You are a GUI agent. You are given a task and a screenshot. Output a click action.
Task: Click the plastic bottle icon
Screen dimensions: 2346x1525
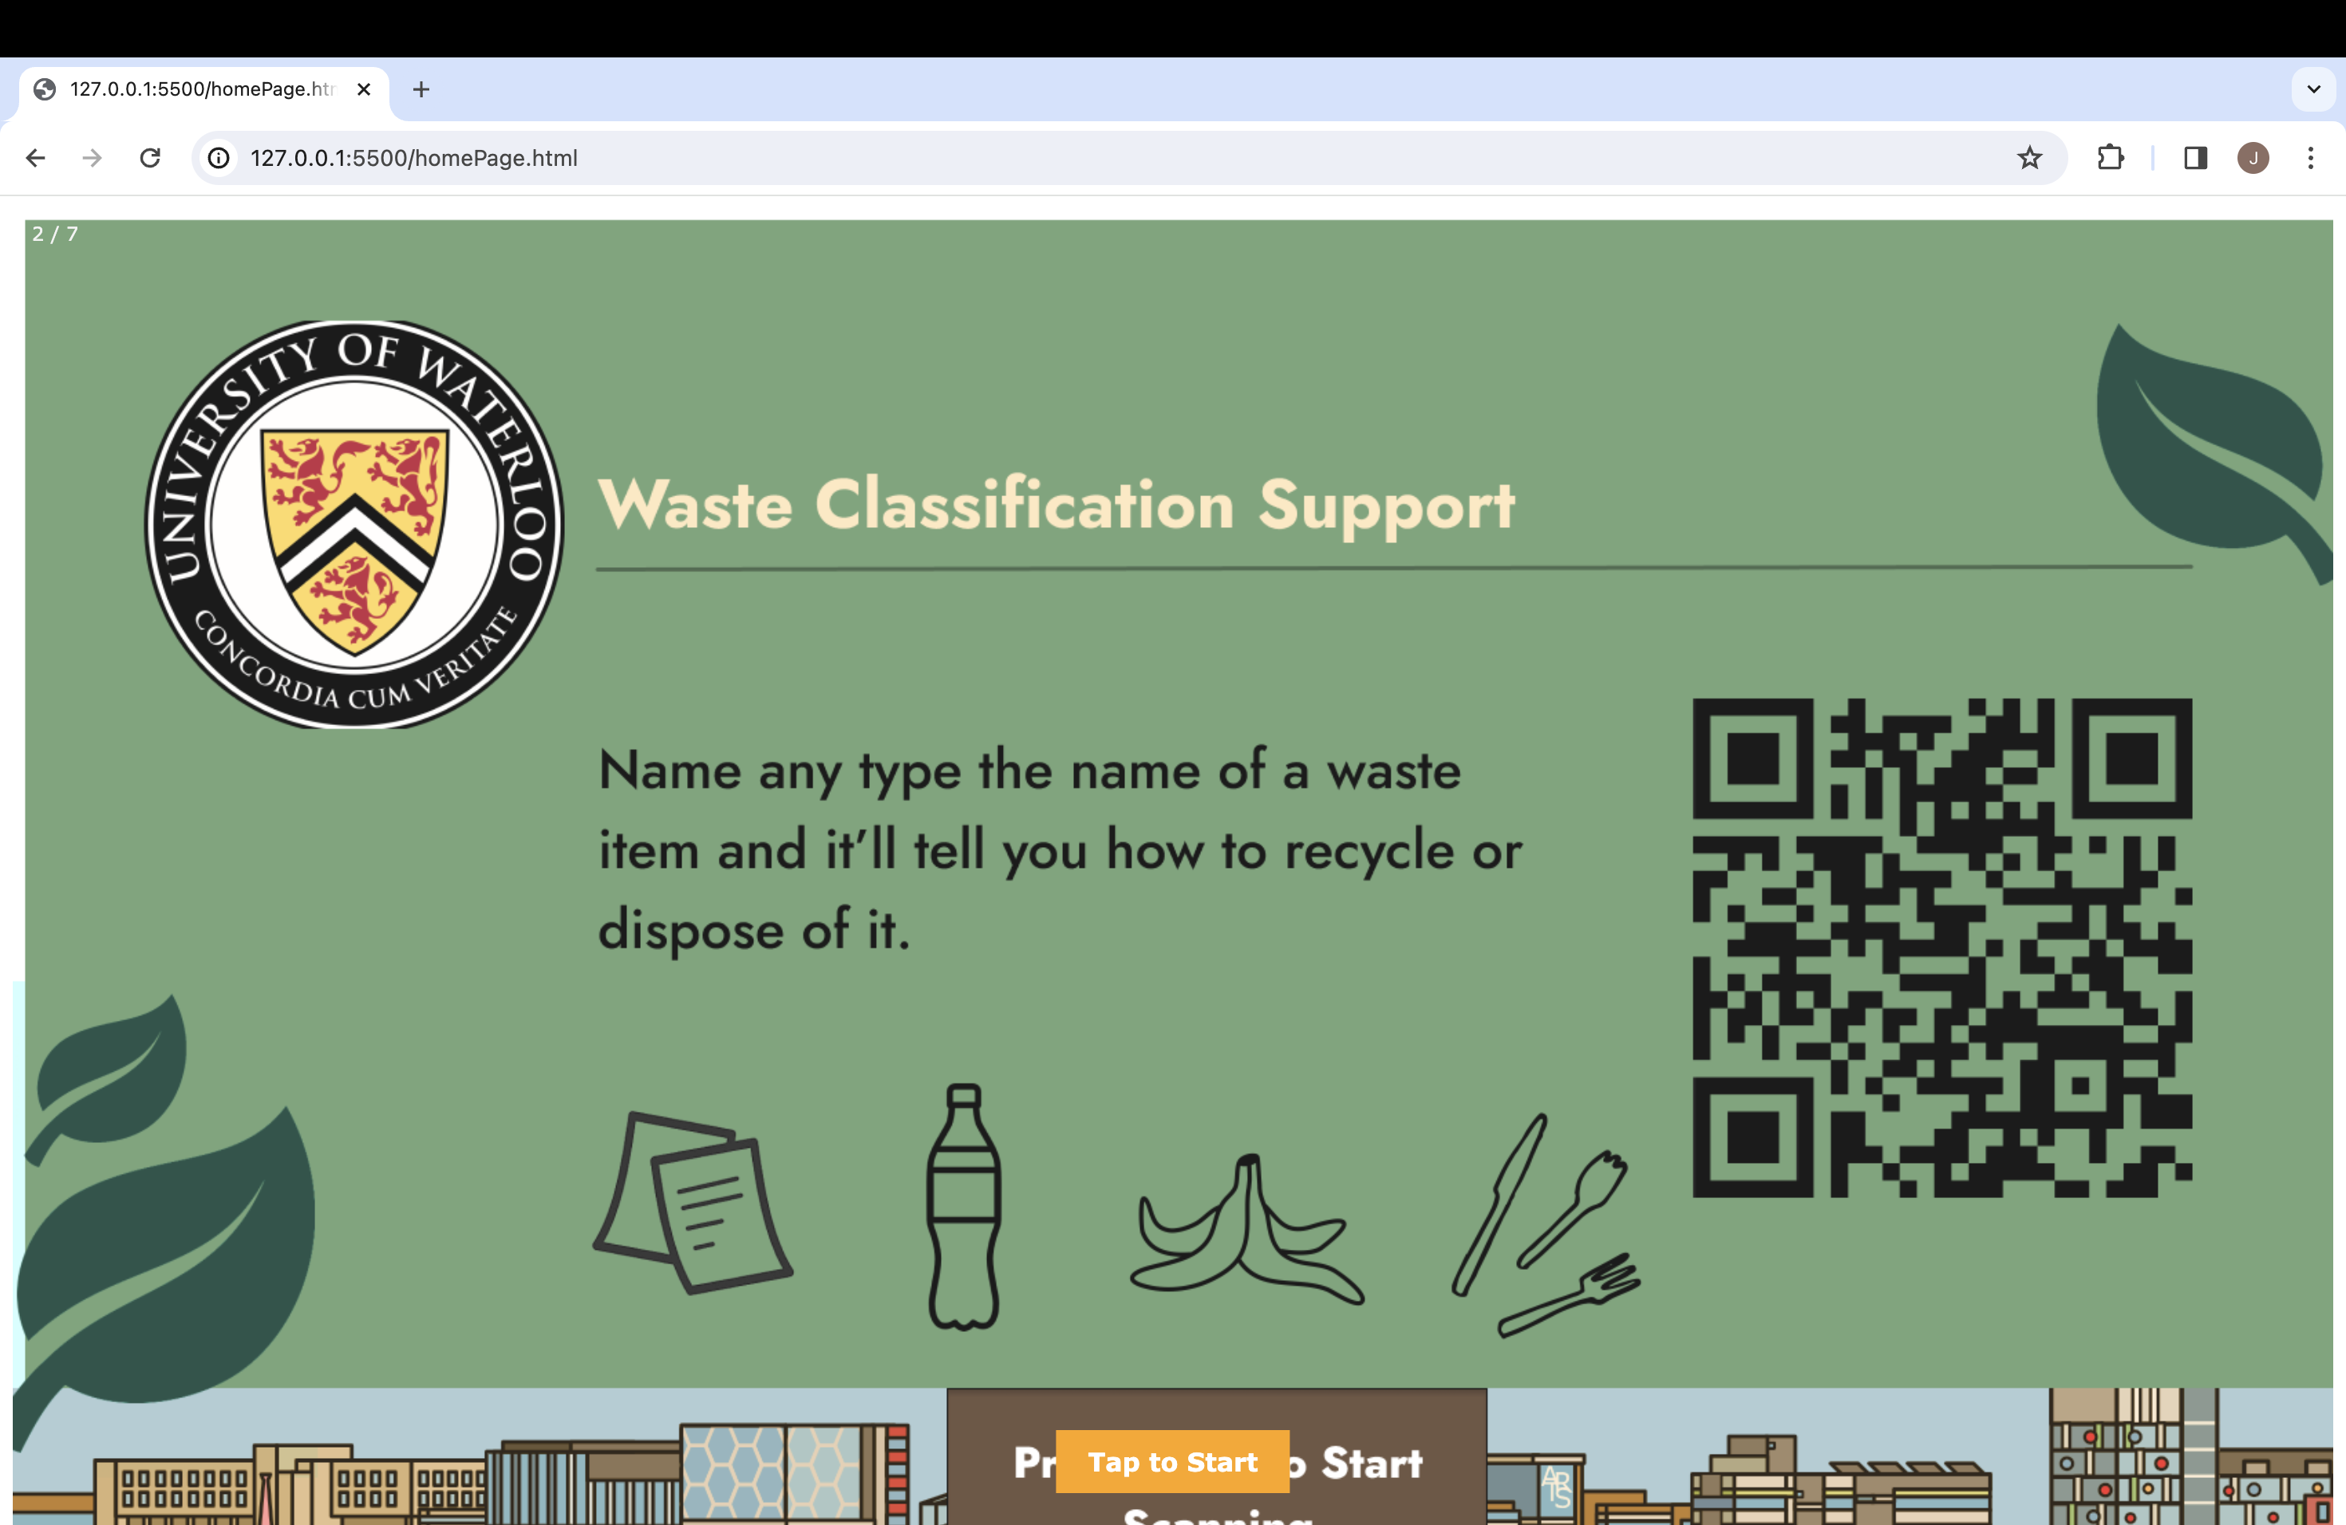click(963, 1207)
